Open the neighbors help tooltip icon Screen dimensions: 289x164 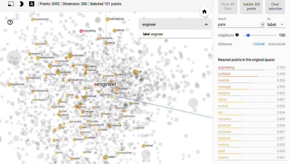click(237, 35)
